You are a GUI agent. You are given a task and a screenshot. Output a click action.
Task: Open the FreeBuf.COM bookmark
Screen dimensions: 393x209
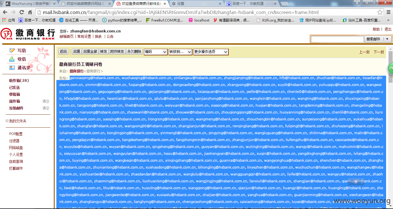click(164, 20)
